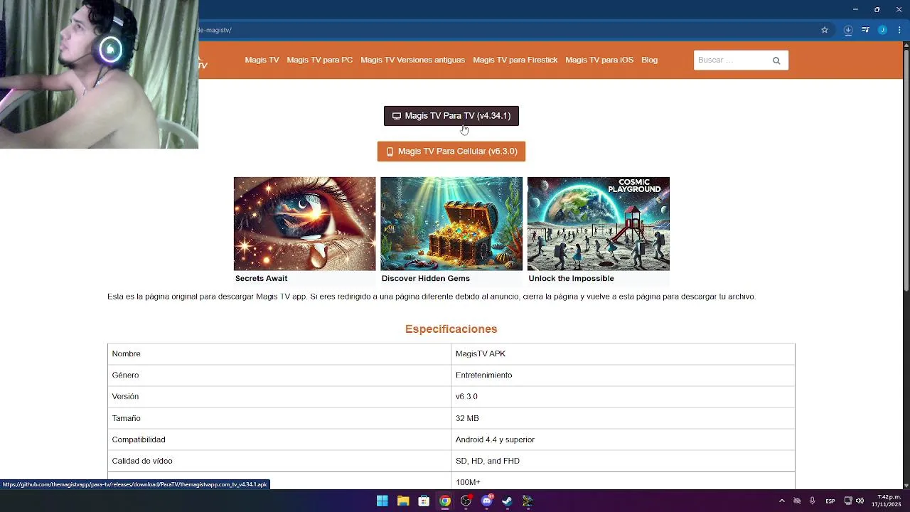910x512 pixels.
Task: Click the 'Versión' table cell
Action: tap(279, 396)
